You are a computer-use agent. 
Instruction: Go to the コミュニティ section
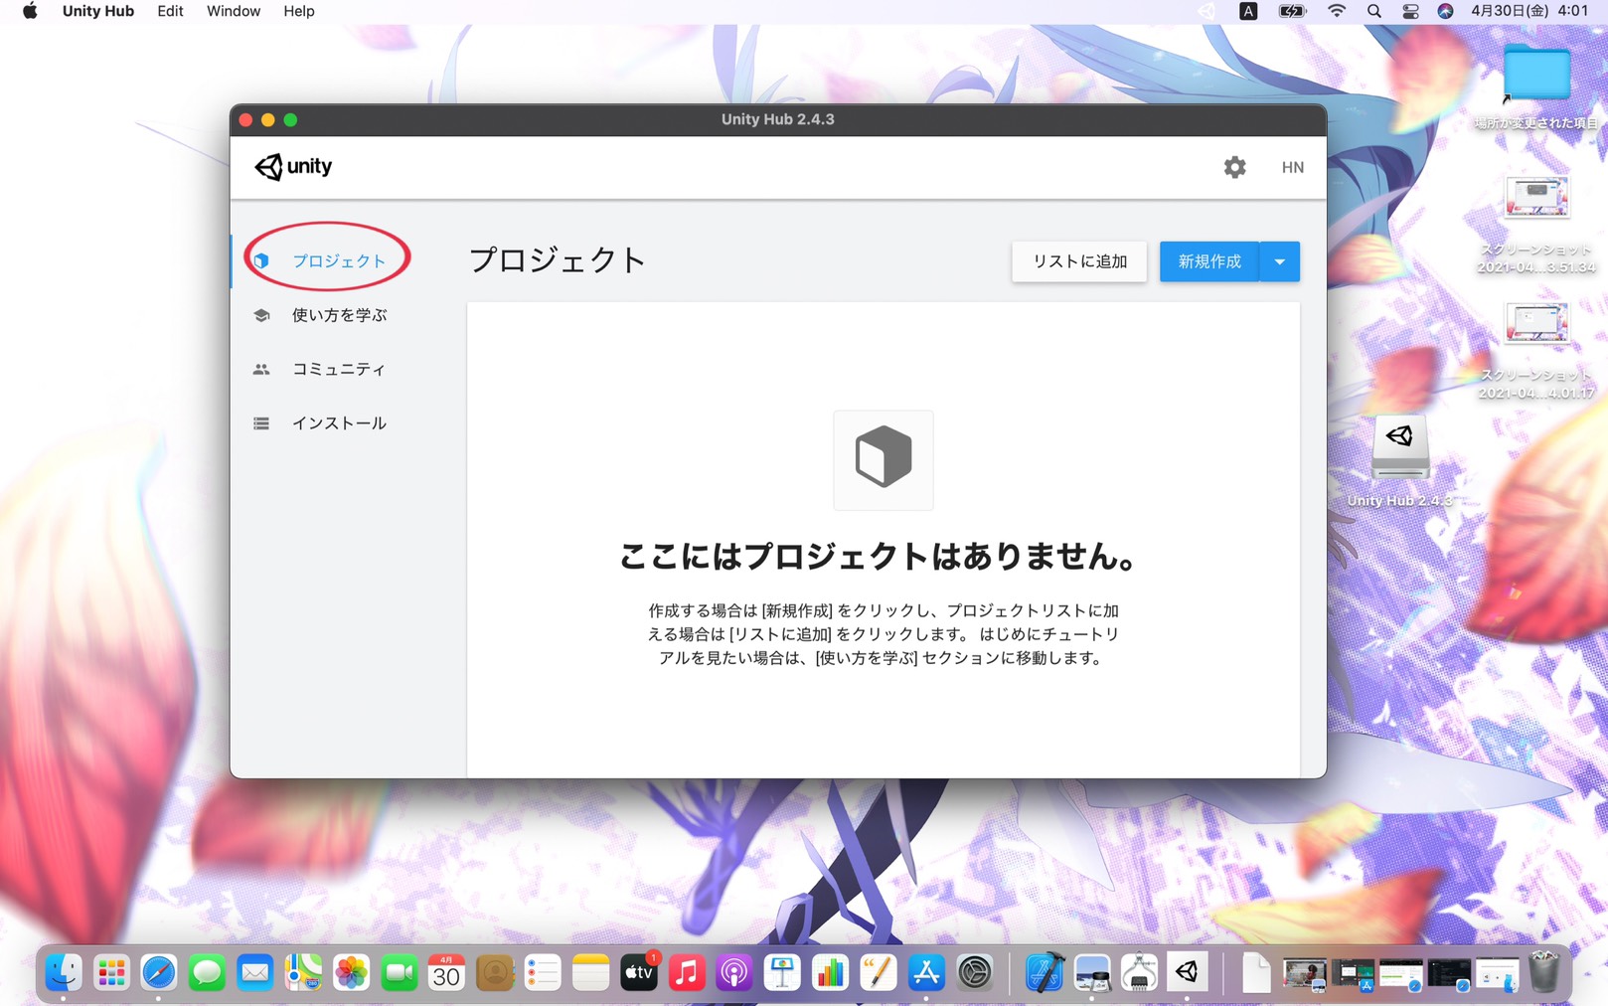tap(338, 369)
